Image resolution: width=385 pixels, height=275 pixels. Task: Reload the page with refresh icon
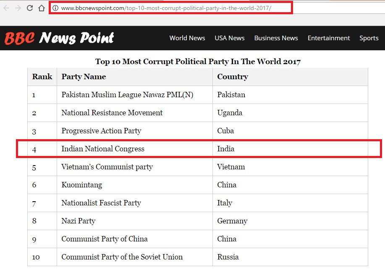(30, 8)
